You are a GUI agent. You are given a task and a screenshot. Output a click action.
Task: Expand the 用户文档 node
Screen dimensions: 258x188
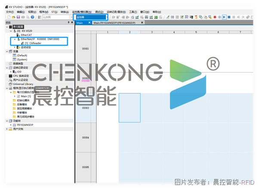(7, 129)
